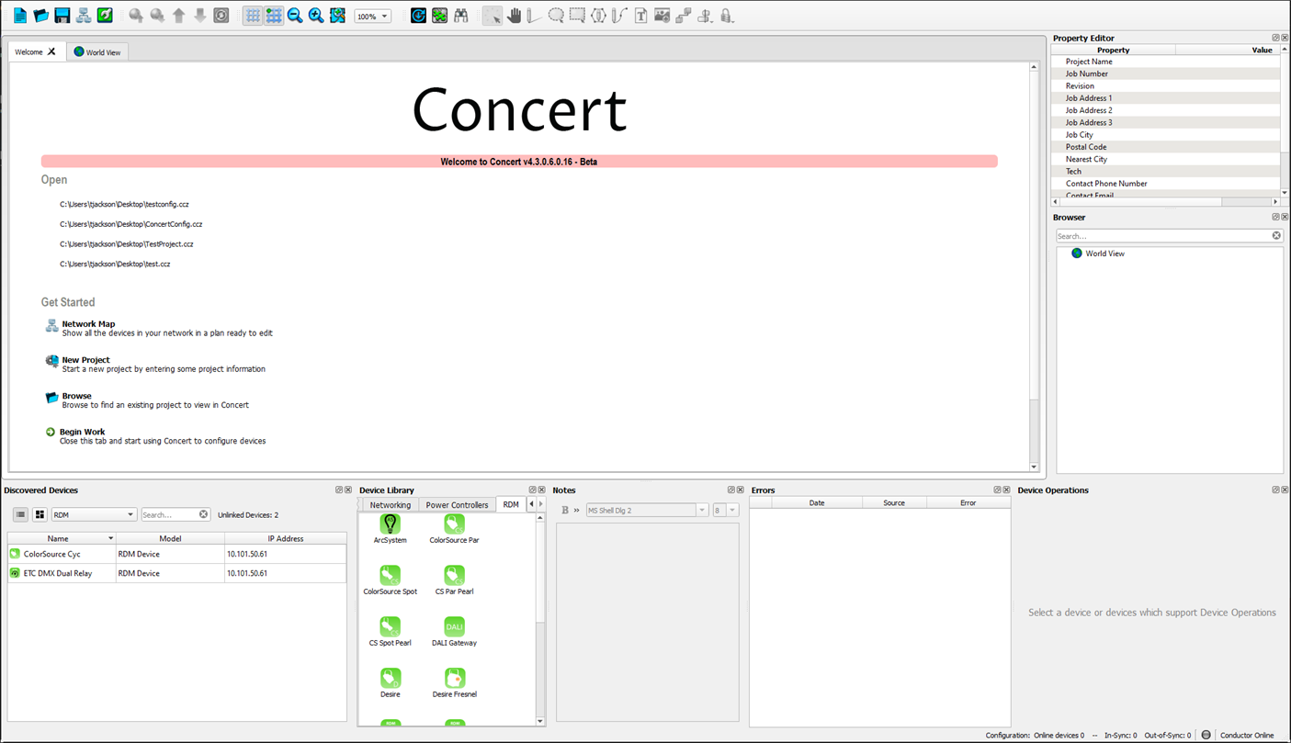The height and width of the screenshot is (743, 1291).
Task: Toggle the grid display button
Action: pos(253,16)
